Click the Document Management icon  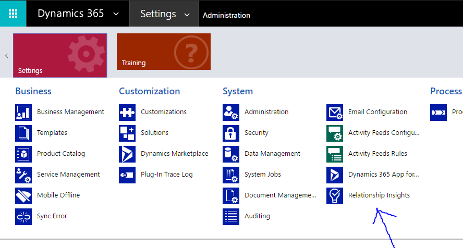tap(231, 196)
